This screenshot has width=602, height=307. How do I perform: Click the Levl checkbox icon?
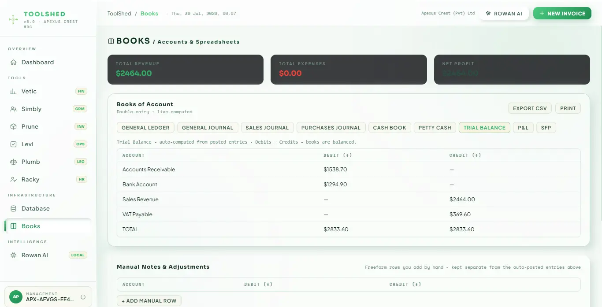pos(13,144)
